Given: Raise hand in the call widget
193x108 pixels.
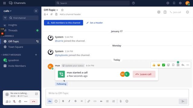Looking at the screenshot, I should coord(20,101).
